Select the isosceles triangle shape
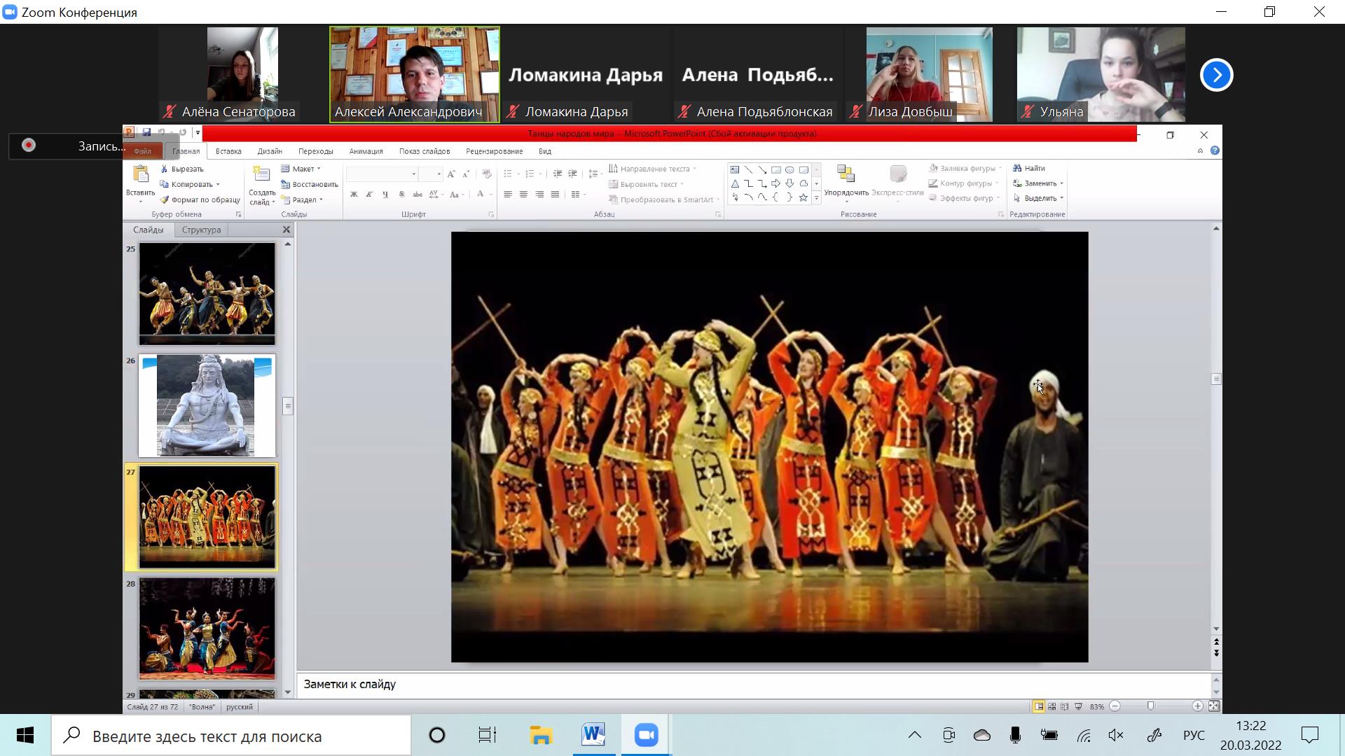Screen dimensions: 1345x756 pos(735,184)
